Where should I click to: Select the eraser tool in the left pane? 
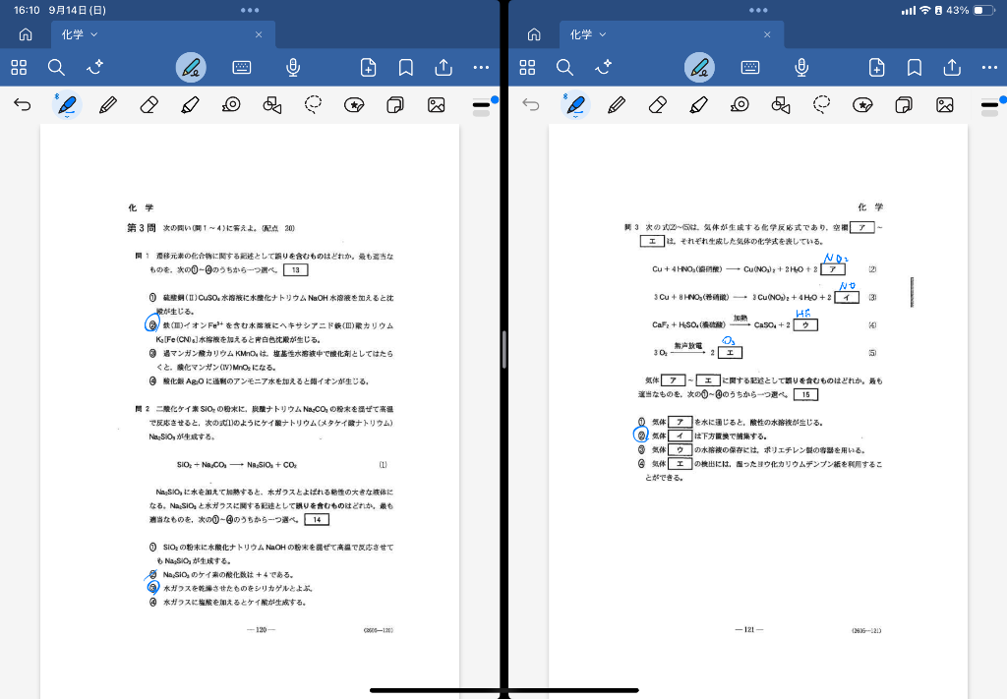coord(149,104)
